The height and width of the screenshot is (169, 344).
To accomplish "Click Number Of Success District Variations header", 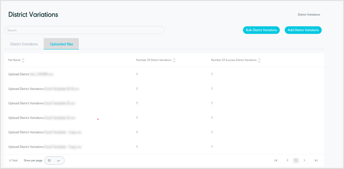I will (234, 60).
